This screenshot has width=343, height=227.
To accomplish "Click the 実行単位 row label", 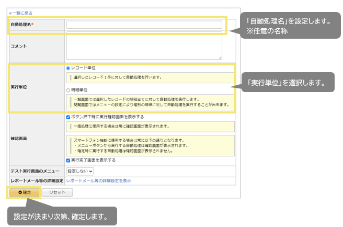I will 19,87.
